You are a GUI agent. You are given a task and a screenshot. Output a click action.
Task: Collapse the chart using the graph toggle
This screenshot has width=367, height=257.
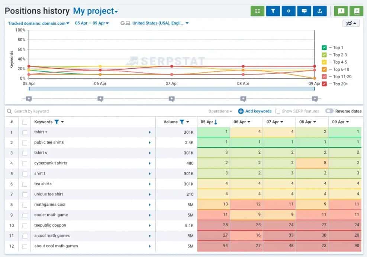tap(351, 23)
